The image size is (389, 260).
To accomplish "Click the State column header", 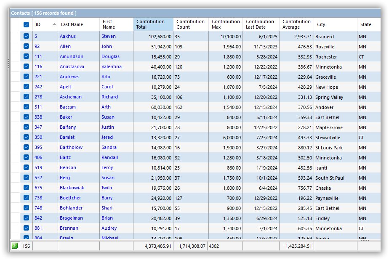I will pos(368,24).
